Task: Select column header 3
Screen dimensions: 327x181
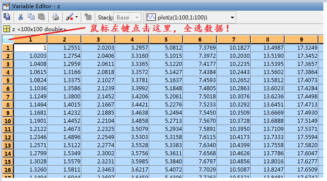Action: [x=98, y=39]
